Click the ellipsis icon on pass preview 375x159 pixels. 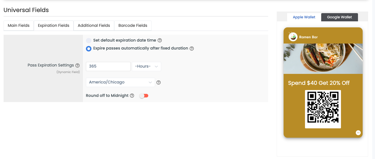358,133
